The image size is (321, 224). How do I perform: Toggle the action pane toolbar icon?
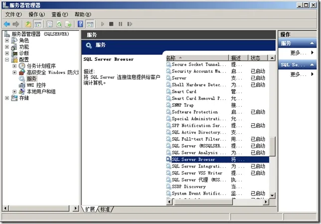click(90, 24)
